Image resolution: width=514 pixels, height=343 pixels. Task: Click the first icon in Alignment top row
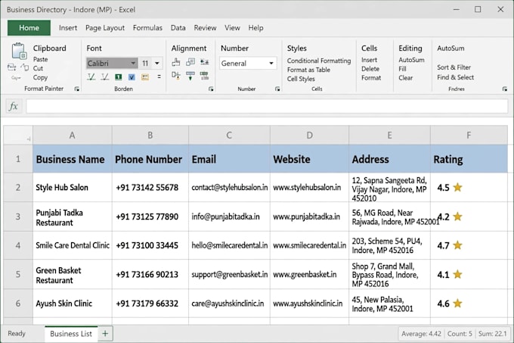[x=176, y=62]
